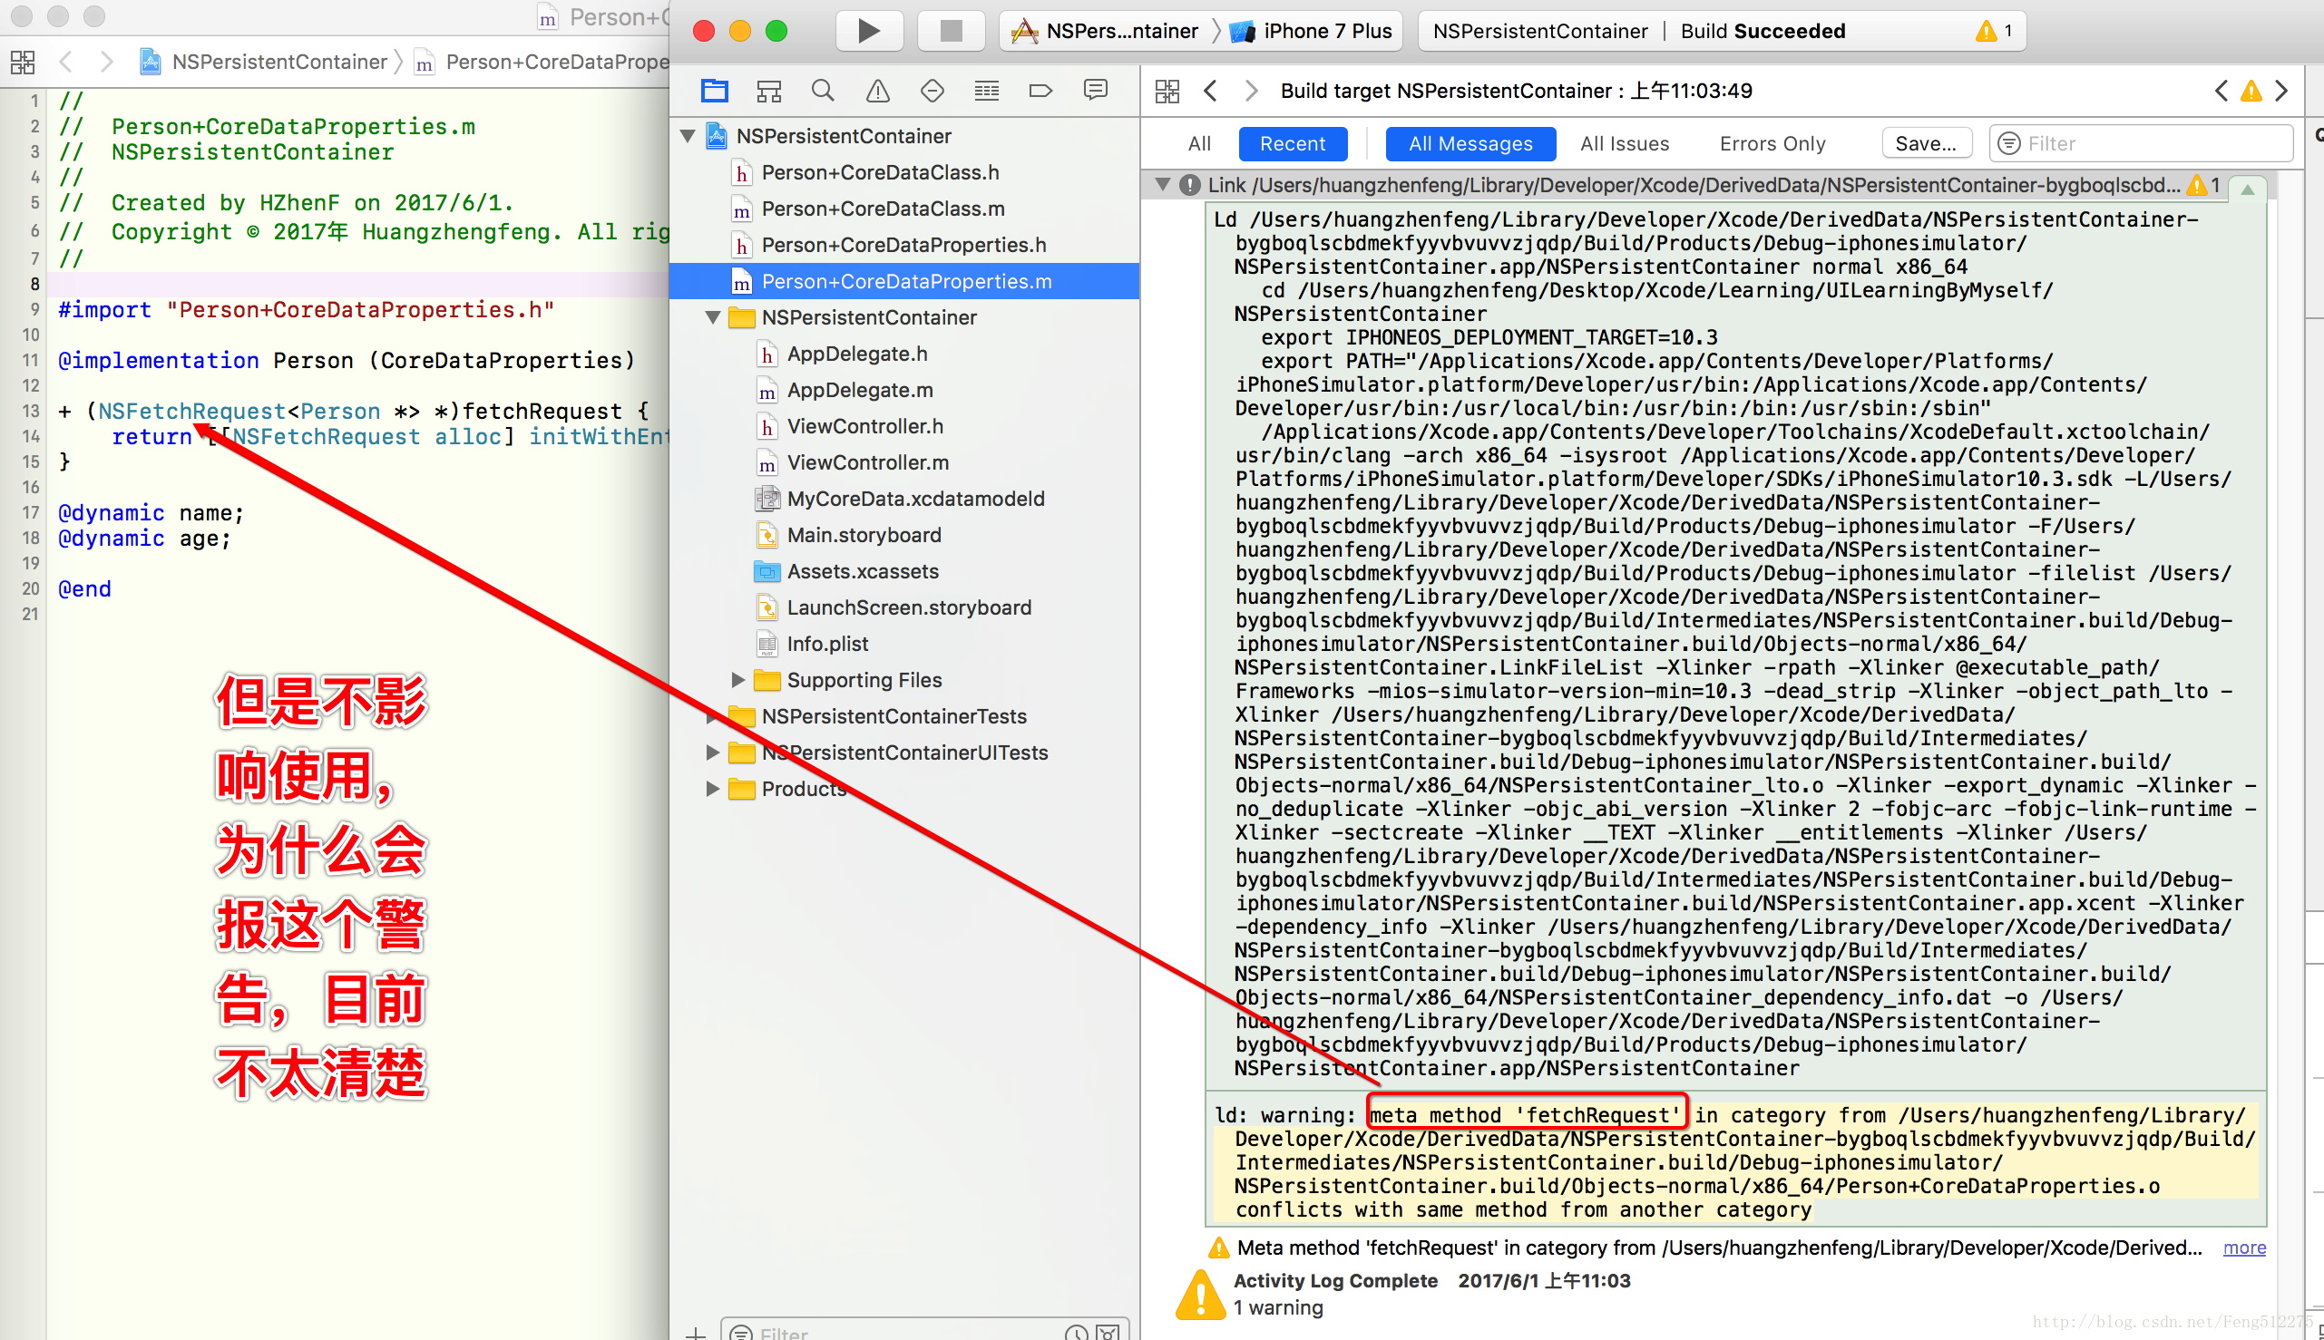Viewport: 2324px width, 1340px height.
Task: Collapse the Link build step disclosure triangle
Action: coord(1162,185)
